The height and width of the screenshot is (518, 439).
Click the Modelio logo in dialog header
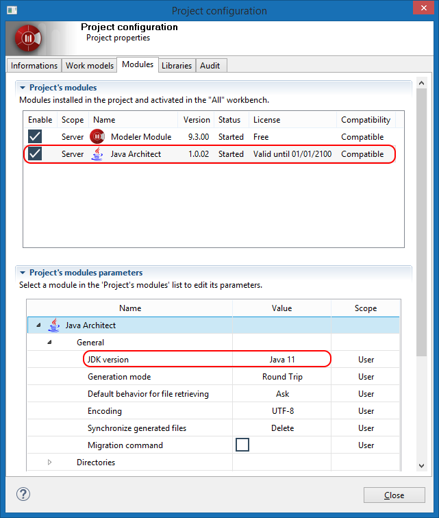(x=28, y=38)
